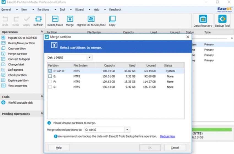Click the Copy toolbar icon
234x154 pixels.
point(112,19)
